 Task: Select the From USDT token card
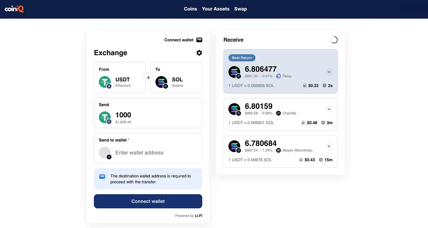[x=120, y=77]
